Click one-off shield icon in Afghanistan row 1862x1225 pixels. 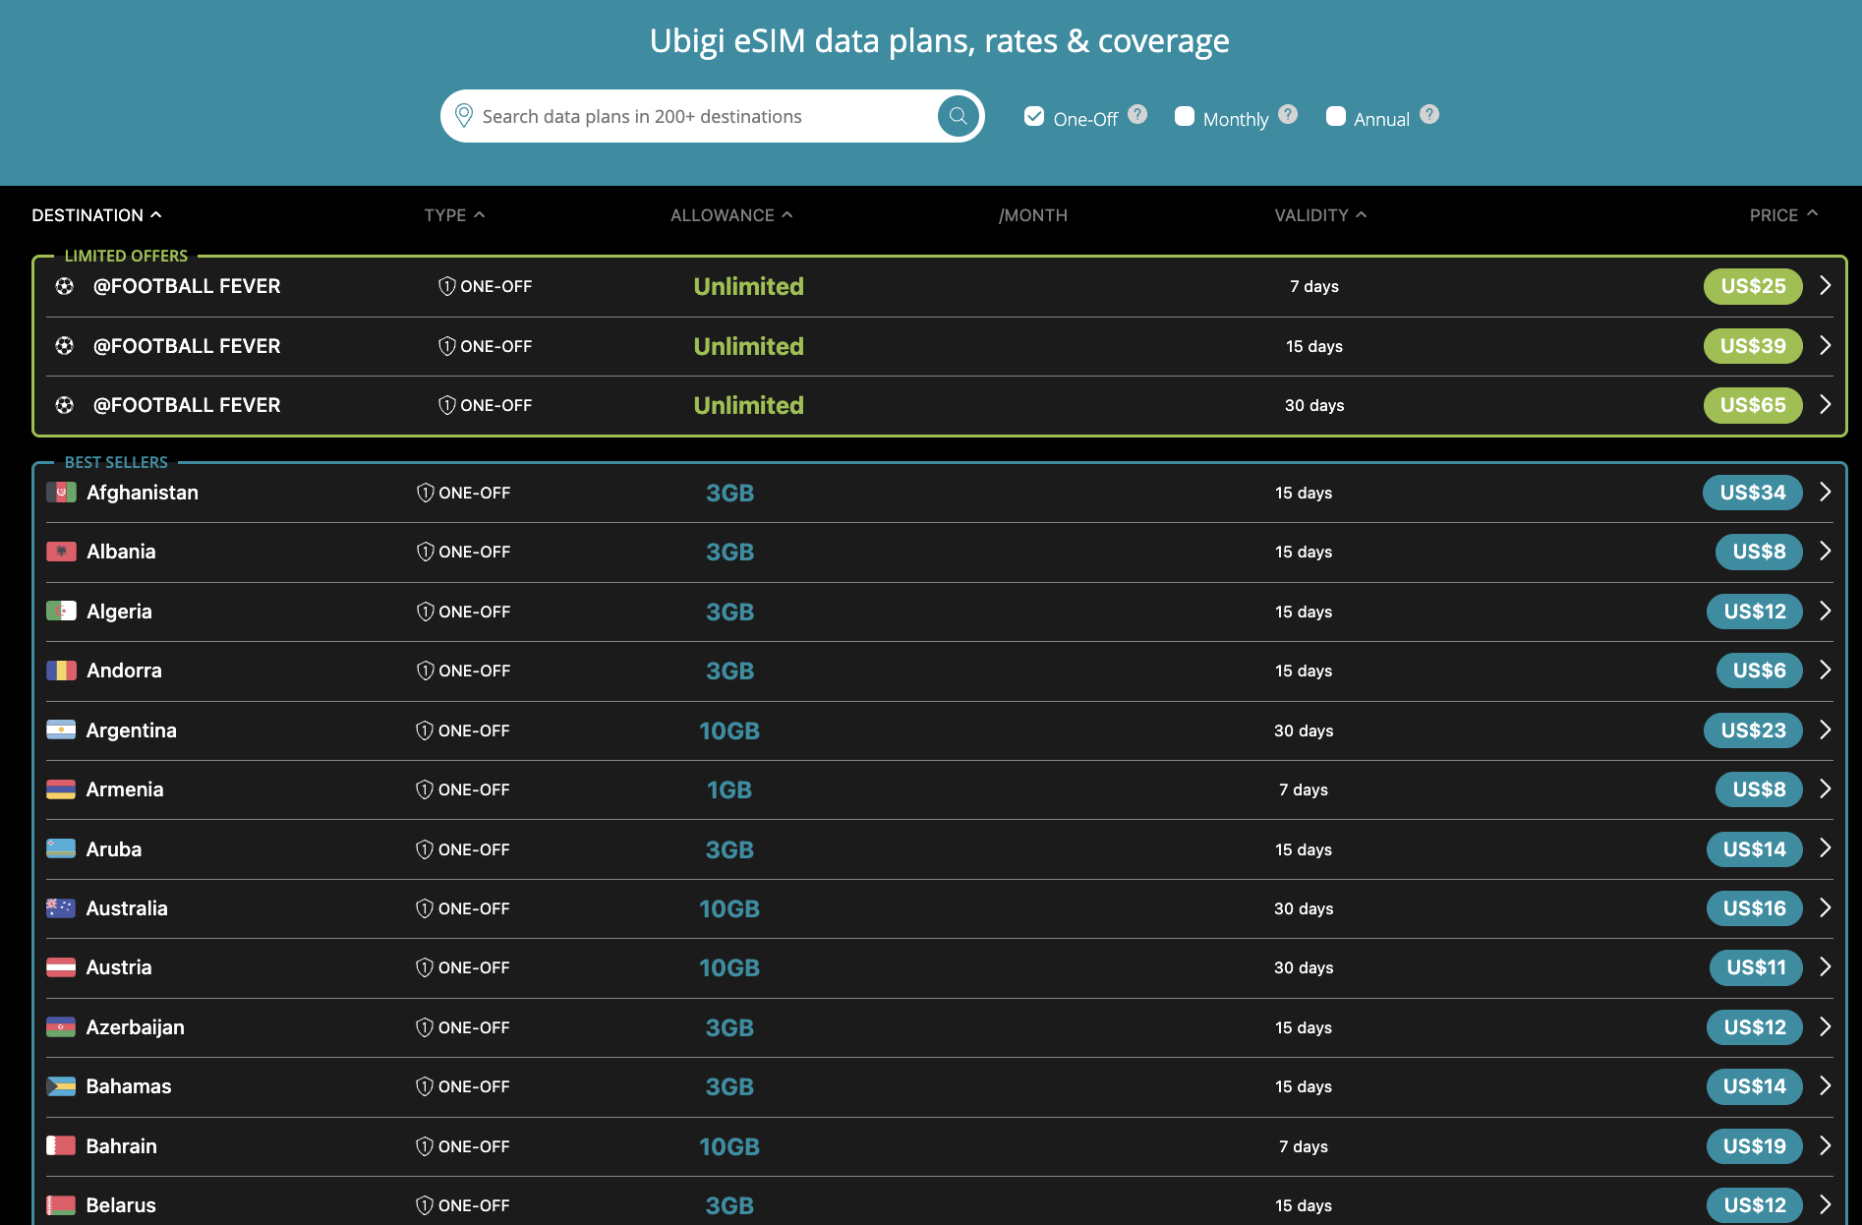click(426, 493)
